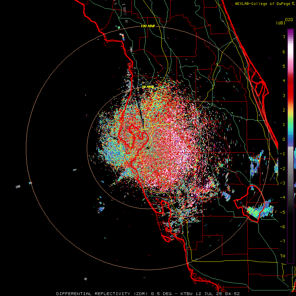
Task: Click the 2 value on the color scale
Action: pyautogui.click(x=284, y=110)
